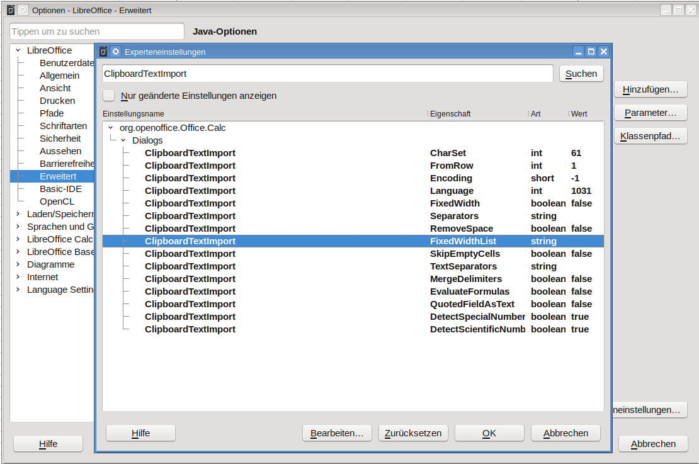
Task: Select the highlighted FixedWidthList setting row
Action: (353, 241)
